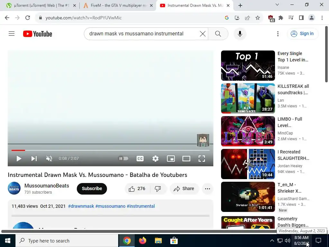Open KILLSTREAK all soundtracks video title
329x247 pixels.
pos(293,89)
